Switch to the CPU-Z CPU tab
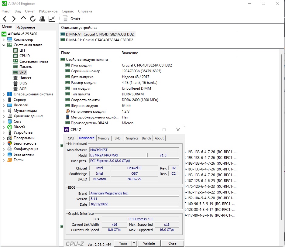This screenshot has height=247, width=285. coord(71,138)
